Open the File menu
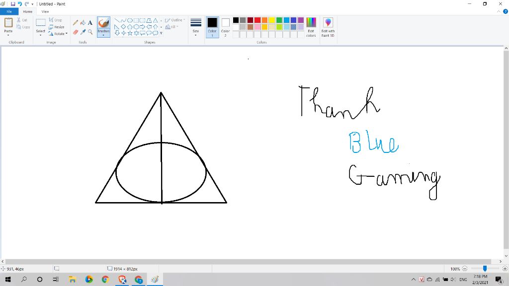 pos(9,11)
